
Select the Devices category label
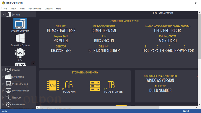(16, 70)
